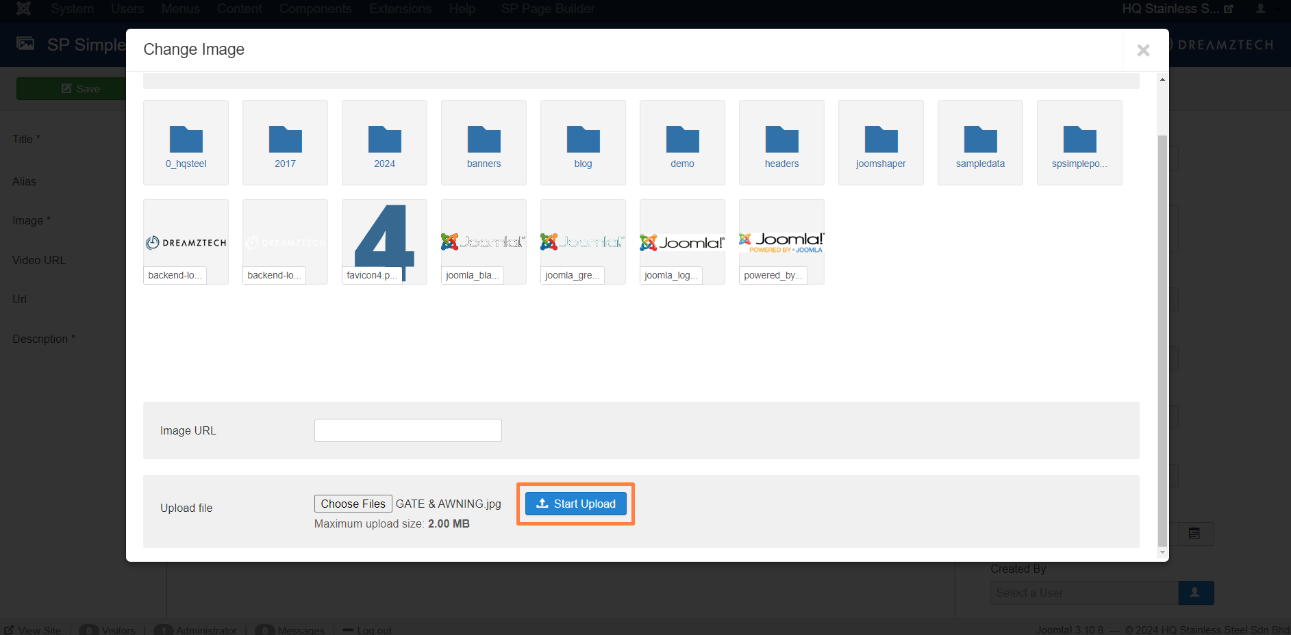Open the banners folder
The height and width of the screenshot is (635, 1291).
(x=484, y=142)
